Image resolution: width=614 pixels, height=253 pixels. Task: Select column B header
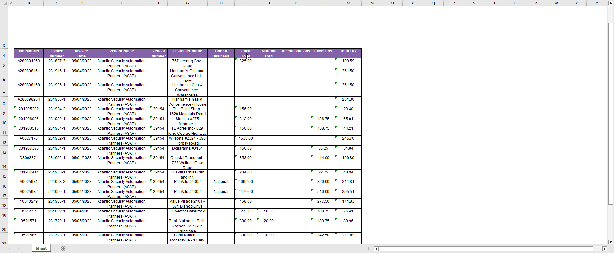point(29,3)
